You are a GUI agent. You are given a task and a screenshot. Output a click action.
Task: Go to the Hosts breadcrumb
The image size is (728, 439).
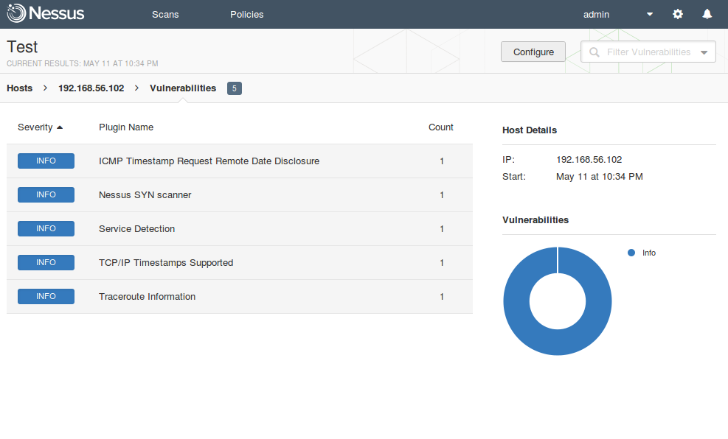click(19, 88)
